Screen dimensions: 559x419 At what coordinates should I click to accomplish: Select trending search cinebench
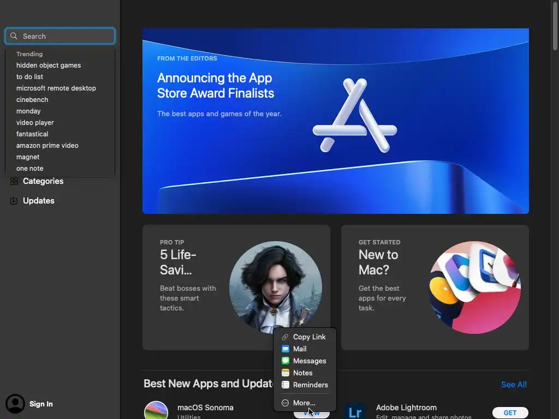click(32, 100)
